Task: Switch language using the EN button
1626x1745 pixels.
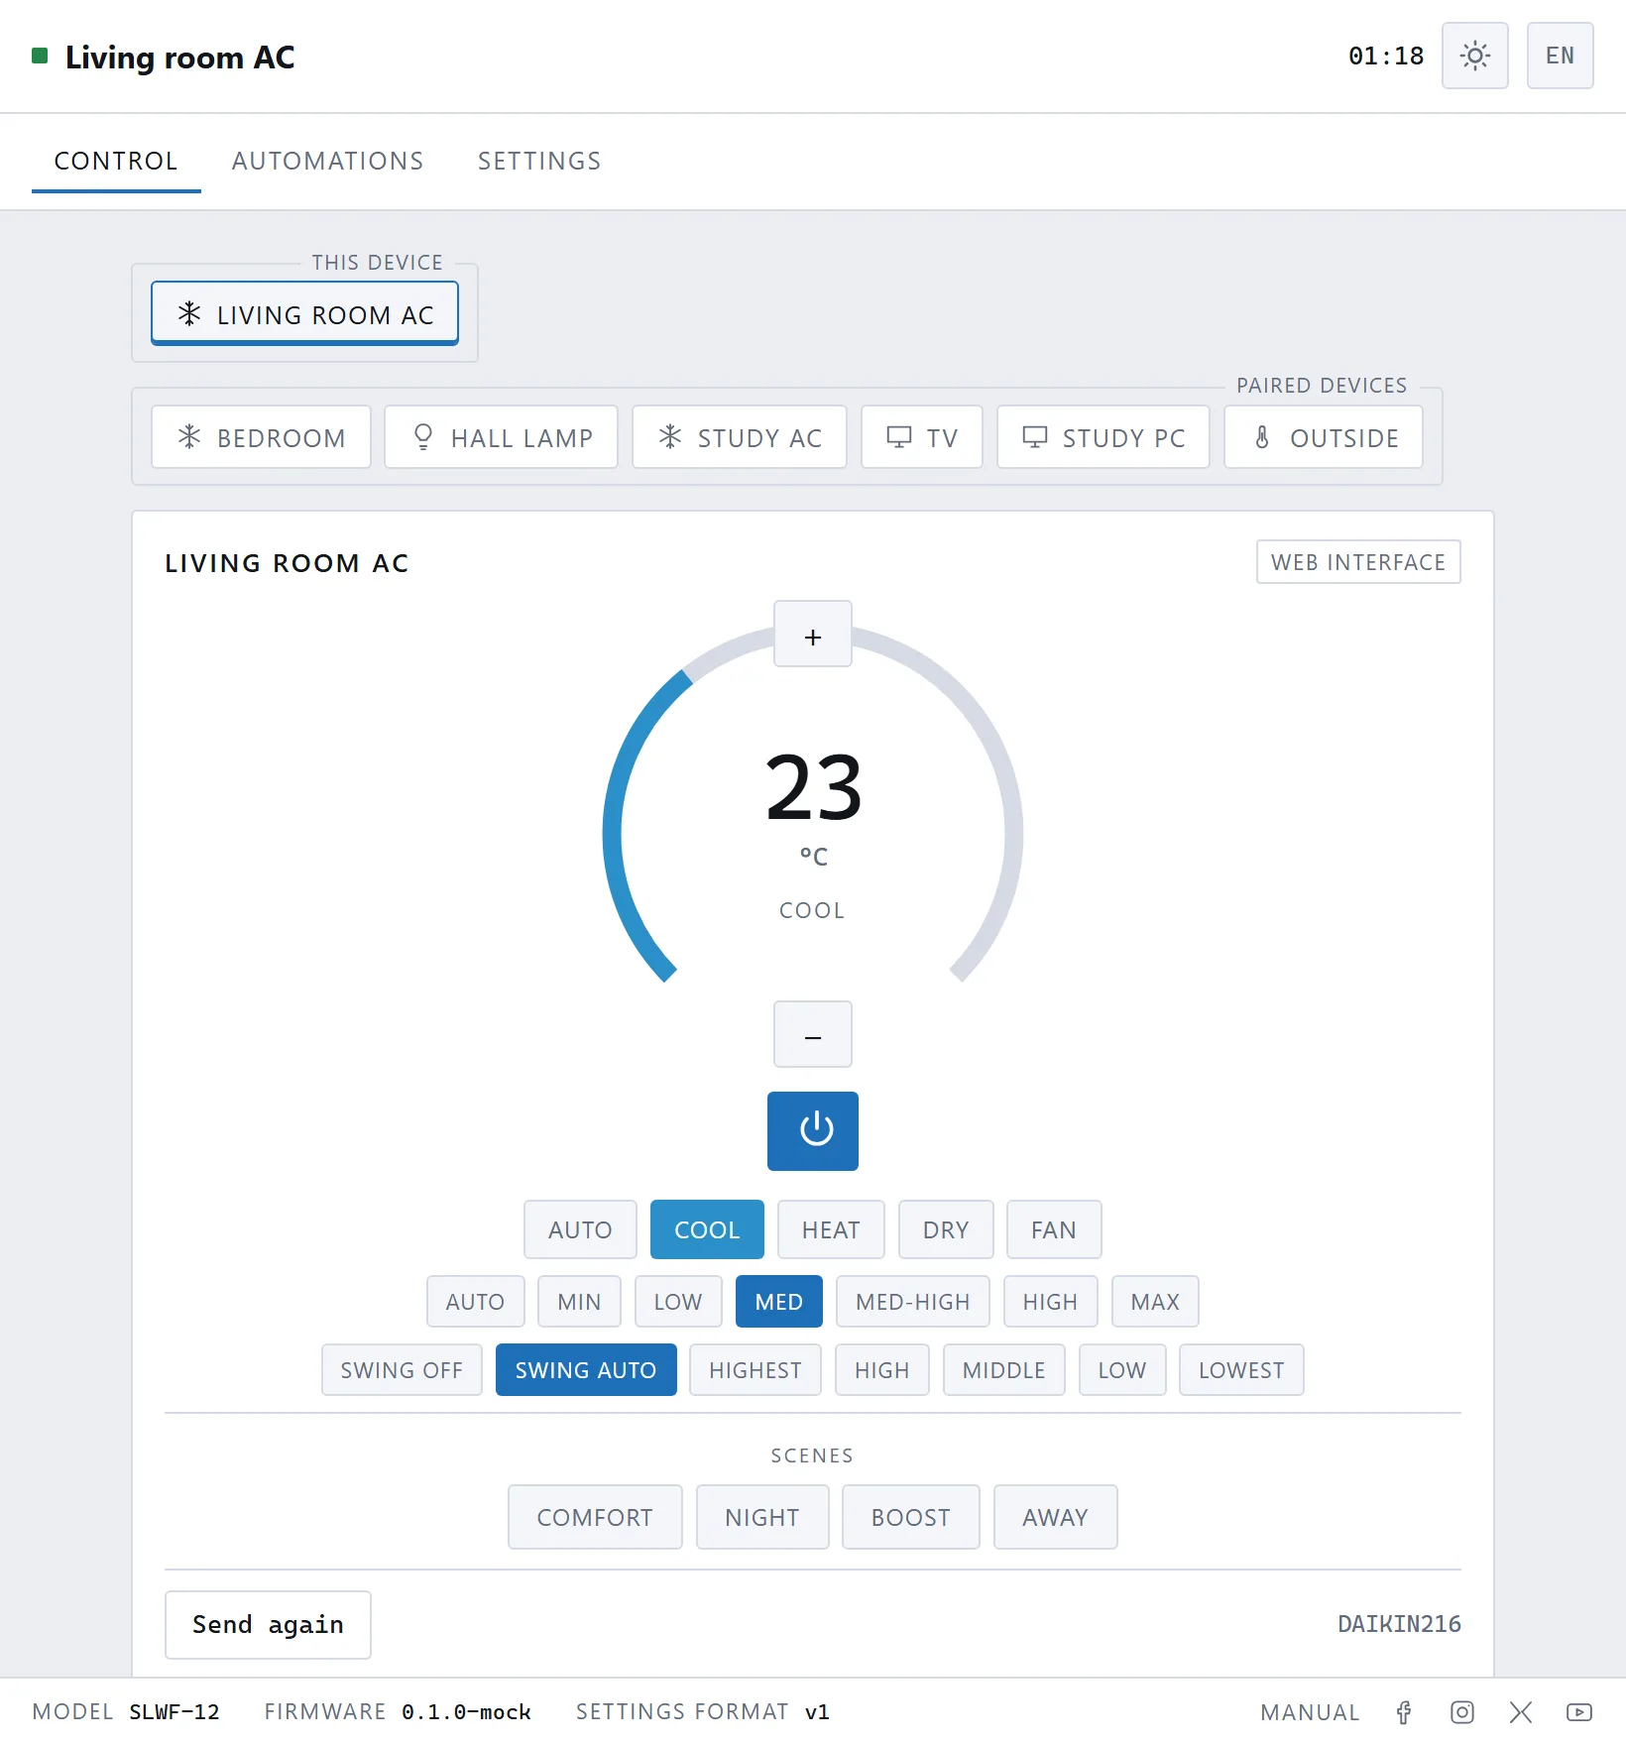Action: point(1560,56)
